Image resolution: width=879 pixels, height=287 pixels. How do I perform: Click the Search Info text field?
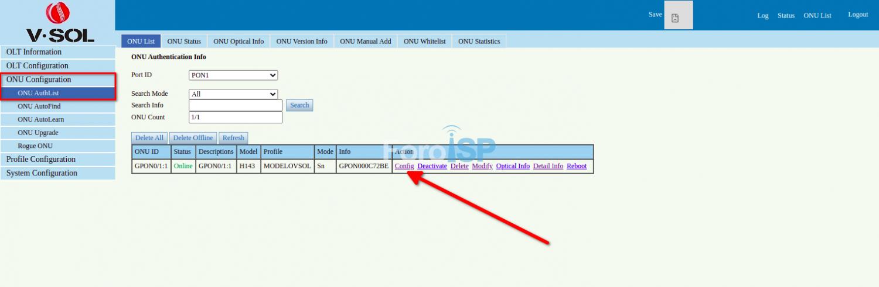coord(236,106)
